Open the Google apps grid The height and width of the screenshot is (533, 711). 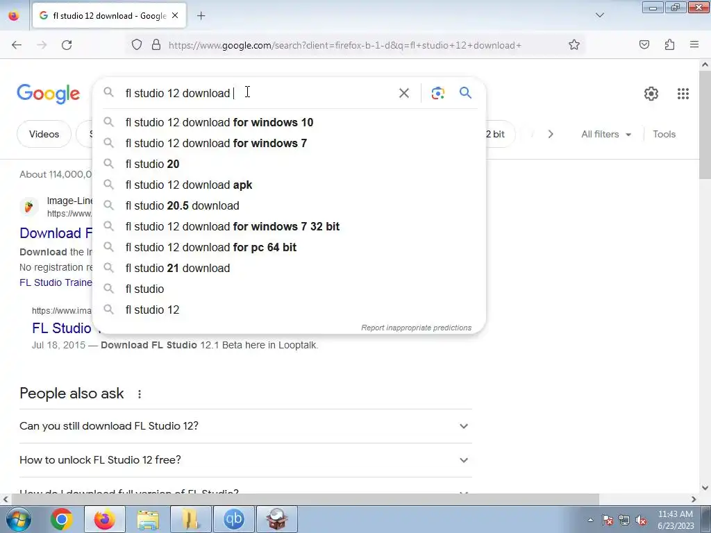tap(683, 94)
